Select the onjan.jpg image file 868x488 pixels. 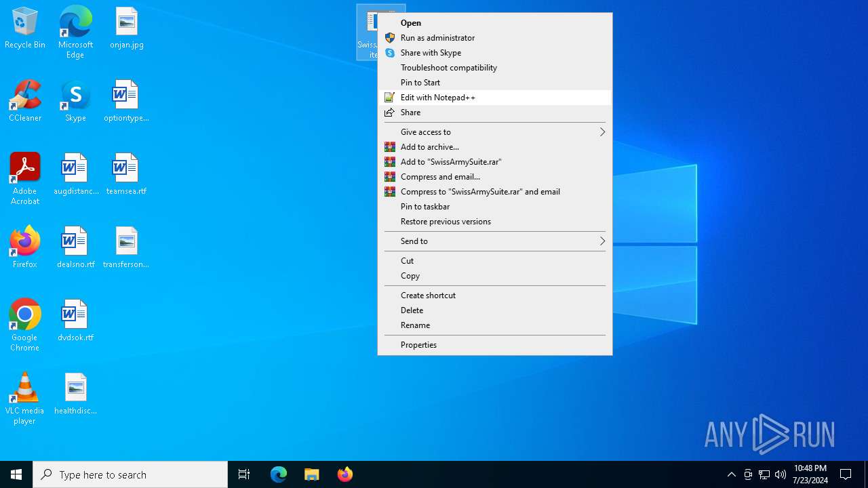click(127, 28)
